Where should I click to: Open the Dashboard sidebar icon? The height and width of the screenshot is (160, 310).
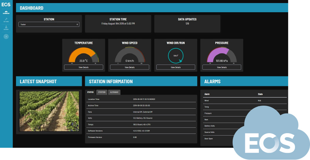[x=6, y=13]
